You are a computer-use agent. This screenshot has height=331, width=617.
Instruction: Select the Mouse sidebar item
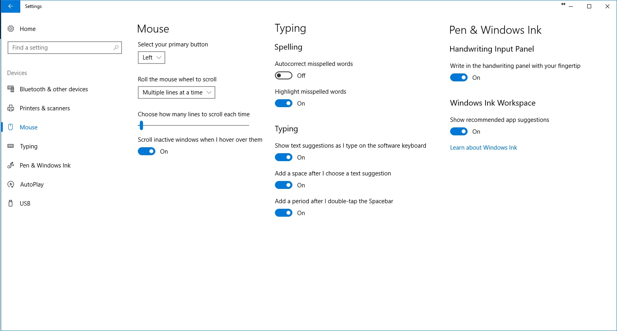coord(29,127)
